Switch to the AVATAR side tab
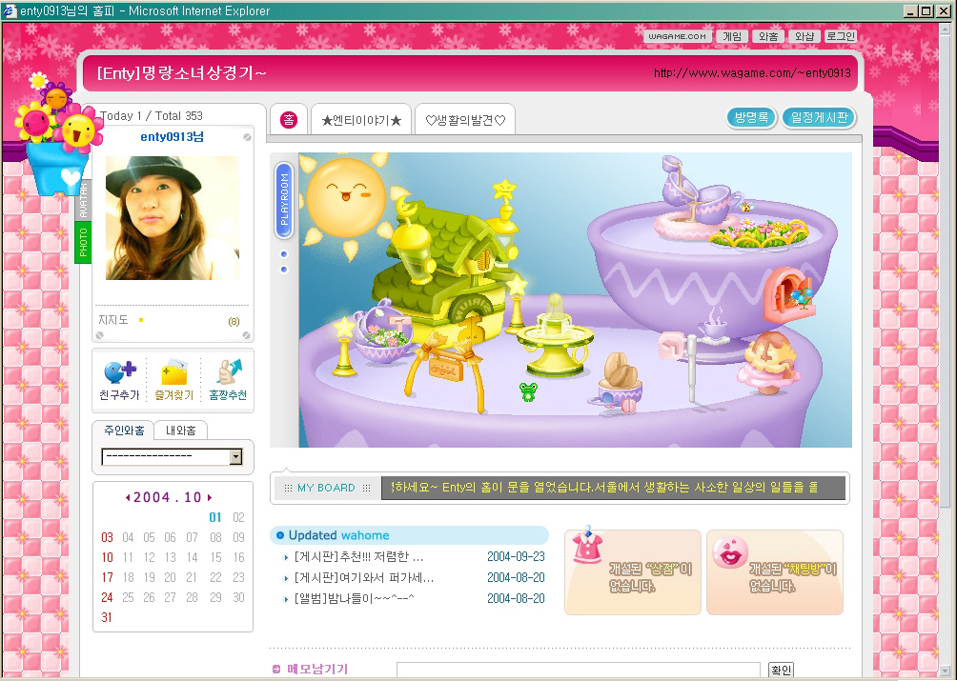957x681 pixels. (x=83, y=201)
